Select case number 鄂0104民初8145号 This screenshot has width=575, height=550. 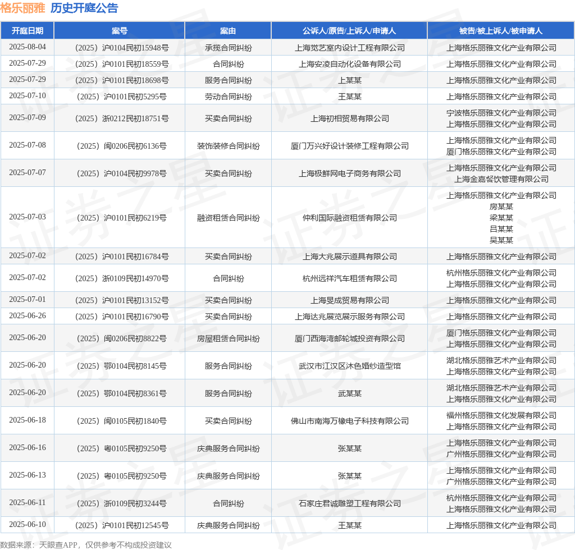[122, 366]
